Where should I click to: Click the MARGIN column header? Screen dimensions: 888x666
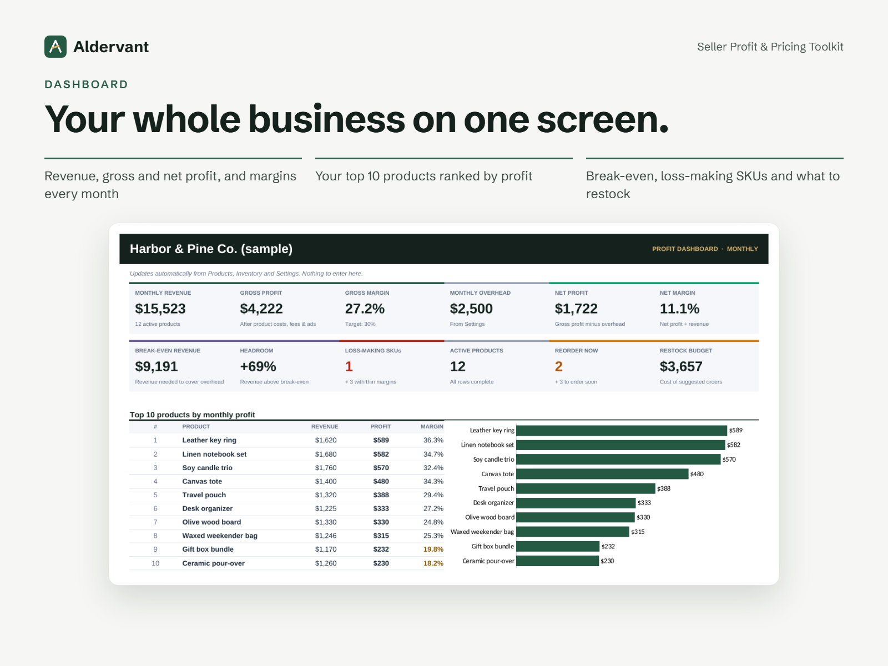(432, 427)
